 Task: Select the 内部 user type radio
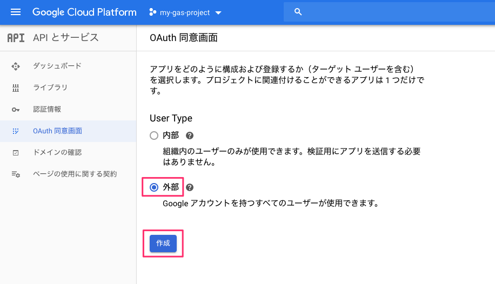pos(154,136)
